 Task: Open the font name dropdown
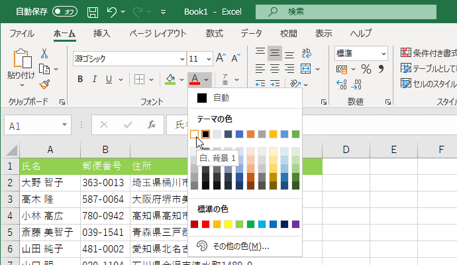pyautogui.click(x=181, y=58)
